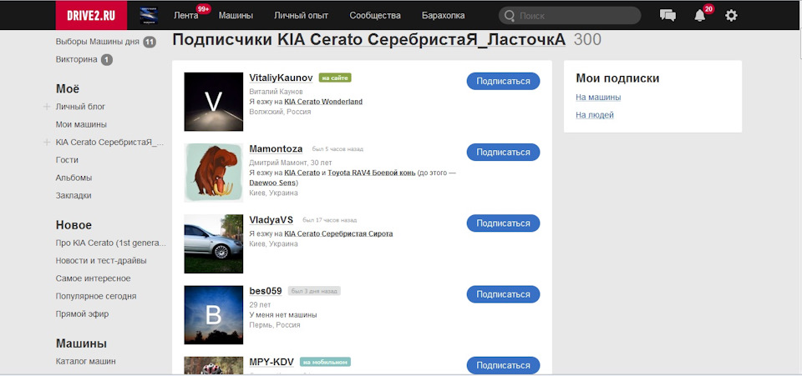Open Прямой эфир link
Screen dimensions: 802x376
tap(83, 313)
